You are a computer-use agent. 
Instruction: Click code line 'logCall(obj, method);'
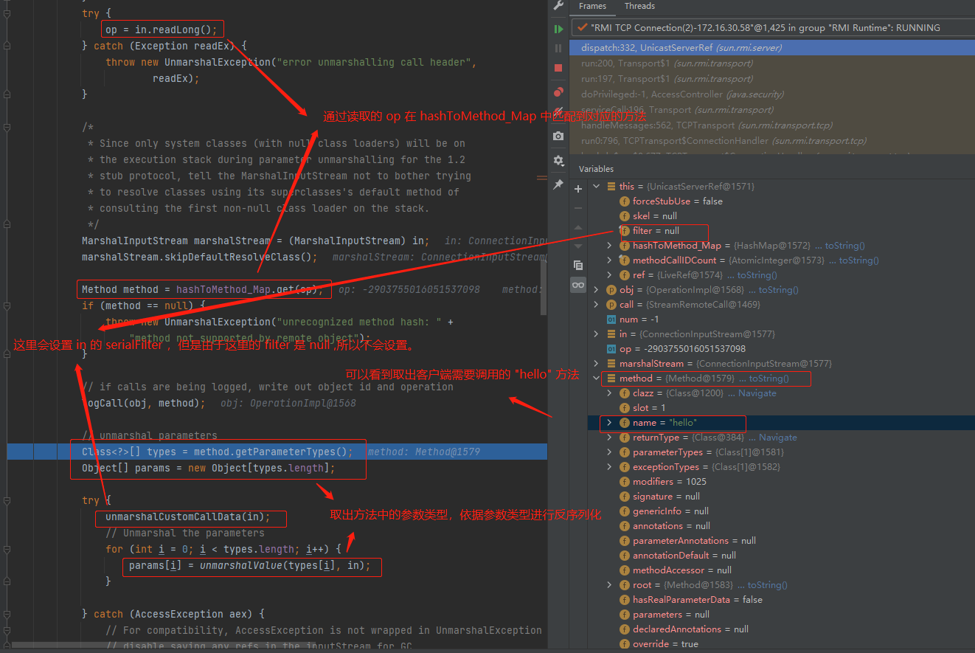pos(144,403)
